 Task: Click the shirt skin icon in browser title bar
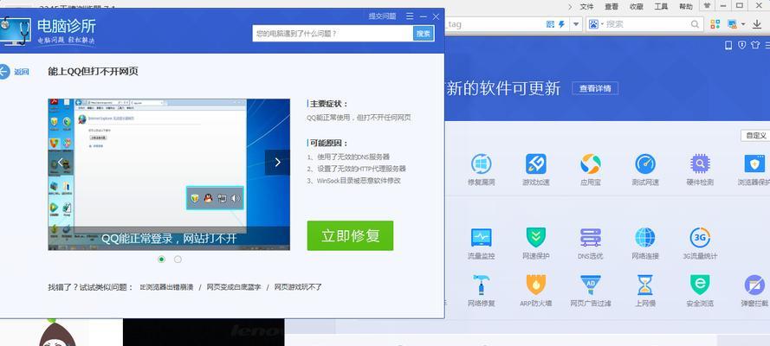[x=707, y=6]
